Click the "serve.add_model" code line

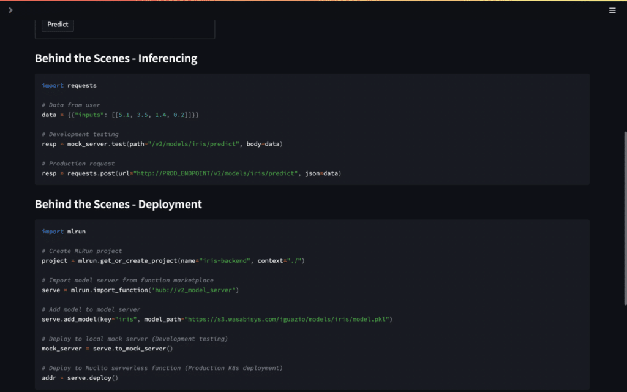click(x=217, y=319)
